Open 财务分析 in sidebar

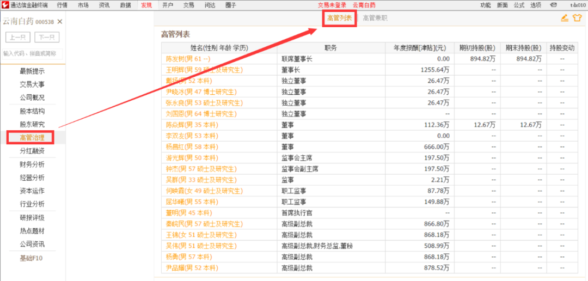pos(32,164)
